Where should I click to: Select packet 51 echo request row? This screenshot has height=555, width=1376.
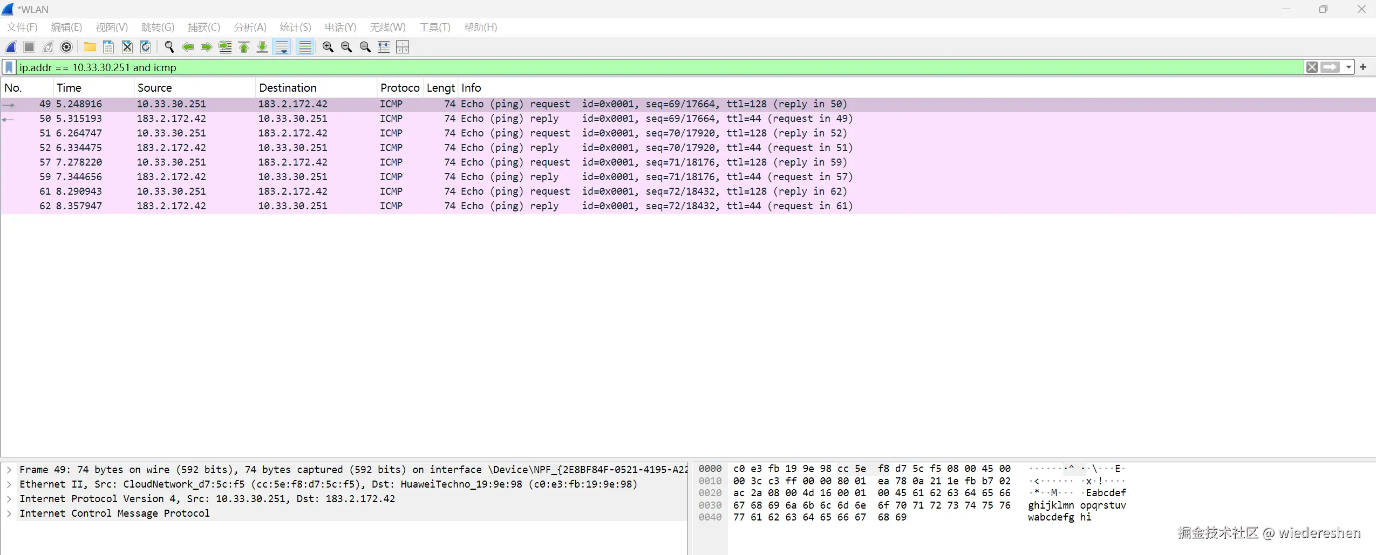click(x=688, y=133)
